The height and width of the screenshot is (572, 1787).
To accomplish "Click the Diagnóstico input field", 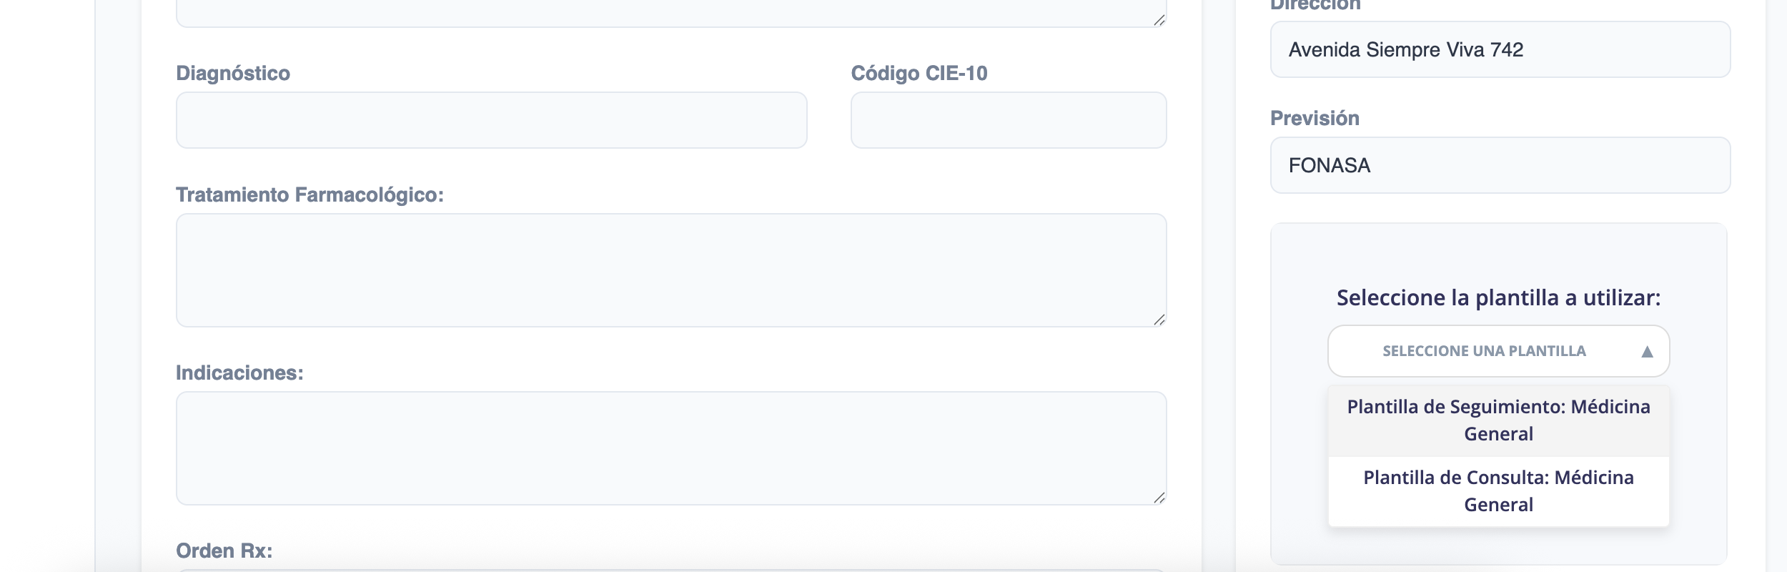I will pos(492,120).
